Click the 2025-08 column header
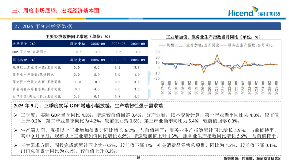289x162 pixels. pyautogui.click(x=118, y=60)
